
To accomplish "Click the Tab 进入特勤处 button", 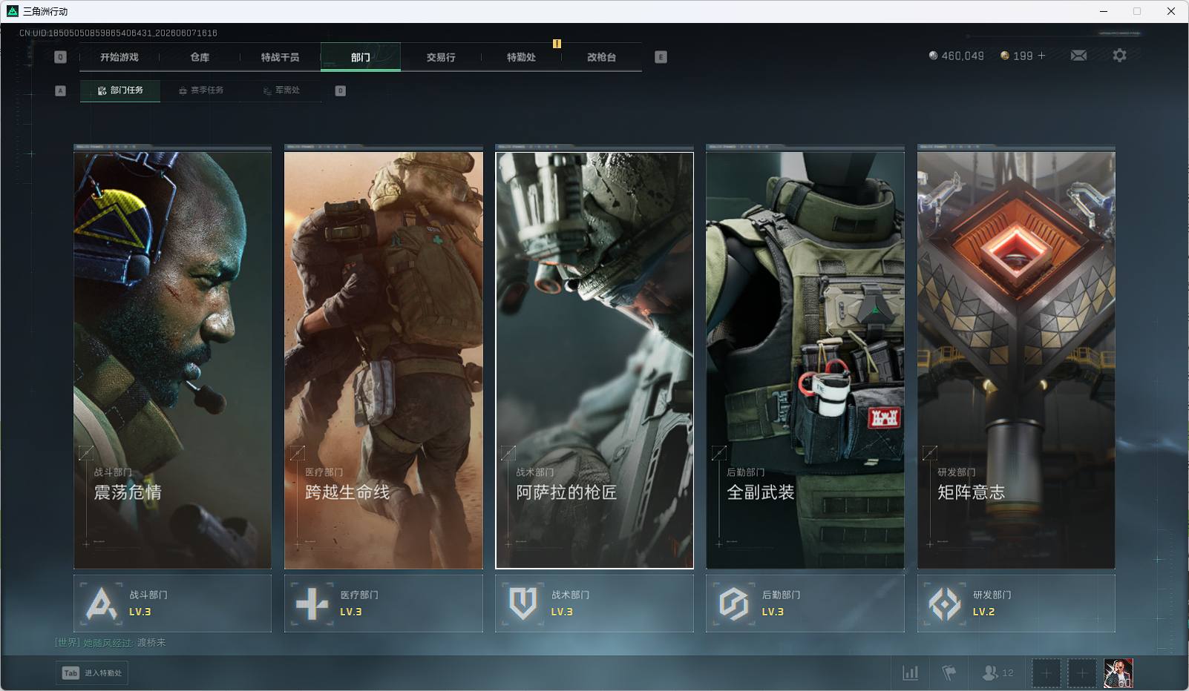I will coord(92,672).
